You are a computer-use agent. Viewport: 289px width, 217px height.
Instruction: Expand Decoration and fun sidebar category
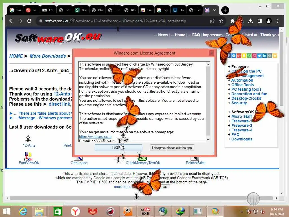[x=249, y=94]
